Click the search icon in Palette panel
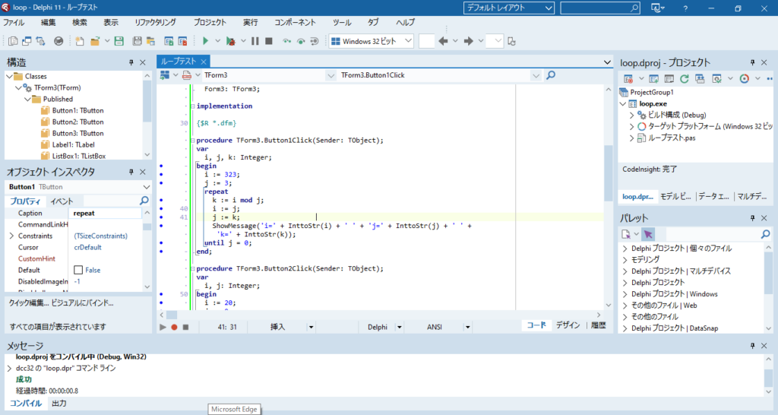The image size is (778, 415). (x=765, y=234)
